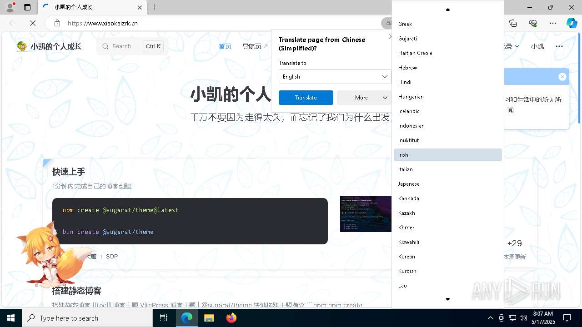Click the site logo avatar
The image size is (582, 327).
(x=22, y=46)
